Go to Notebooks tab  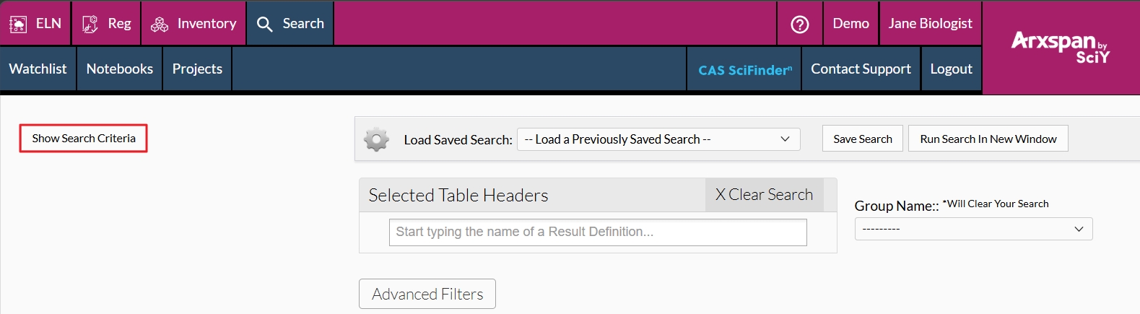[x=120, y=69]
